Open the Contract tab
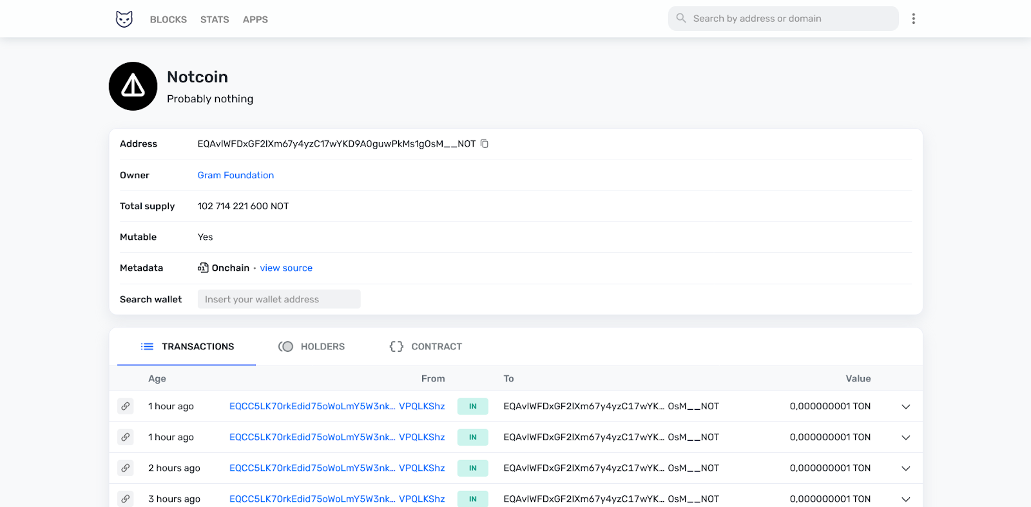This screenshot has width=1031, height=507. click(426, 346)
